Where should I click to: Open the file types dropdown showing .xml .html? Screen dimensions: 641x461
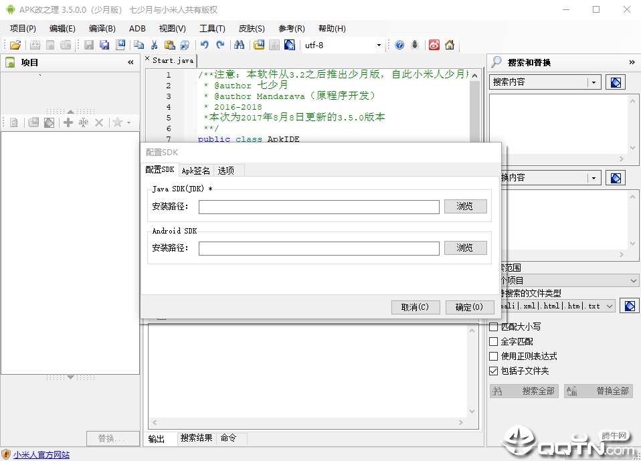610,306
